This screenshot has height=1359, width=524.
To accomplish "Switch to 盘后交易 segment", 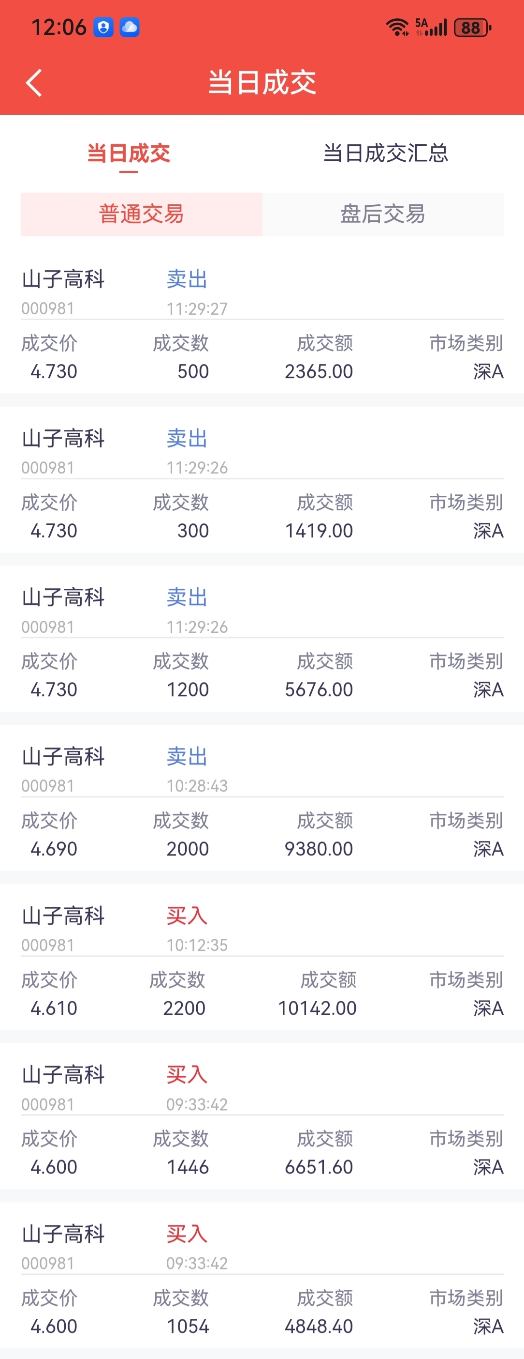I will 383,214.
